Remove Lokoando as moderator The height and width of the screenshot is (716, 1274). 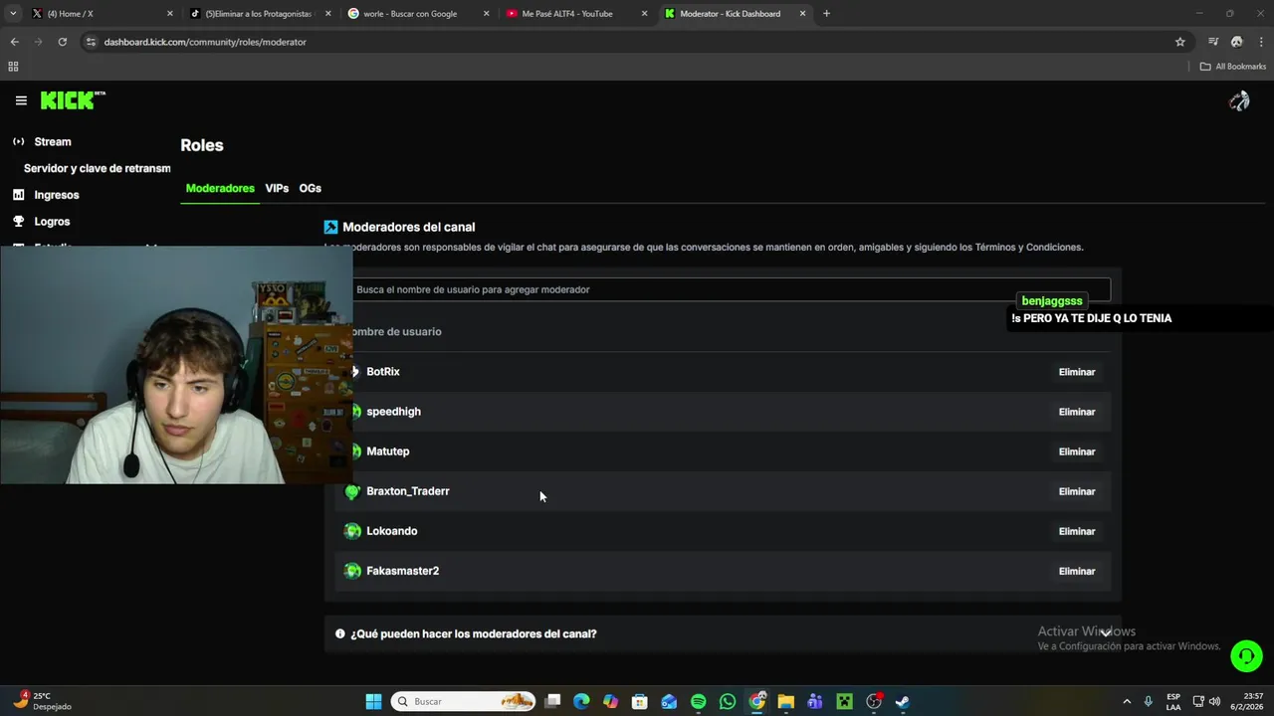1077,531
